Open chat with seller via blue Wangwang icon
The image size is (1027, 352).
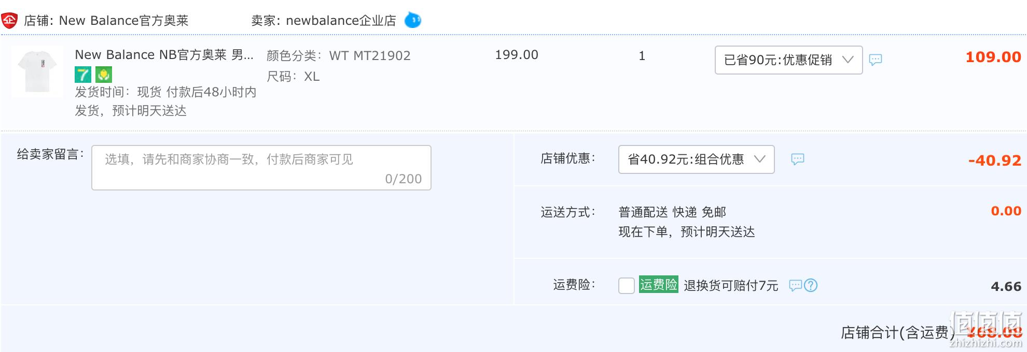[413, 20]
